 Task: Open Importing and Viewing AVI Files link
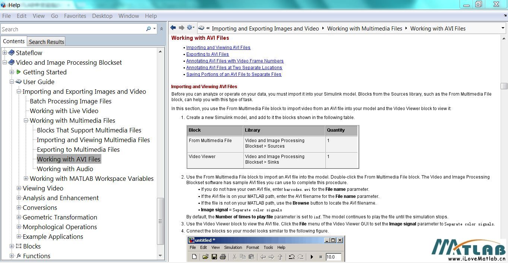pos(218,48)
